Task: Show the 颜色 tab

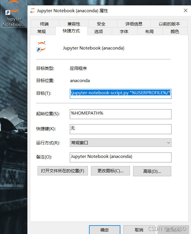Action: point(175,31)
